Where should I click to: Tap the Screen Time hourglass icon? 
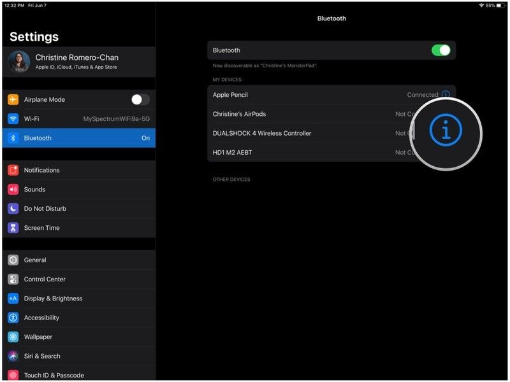tap(13, 228)
